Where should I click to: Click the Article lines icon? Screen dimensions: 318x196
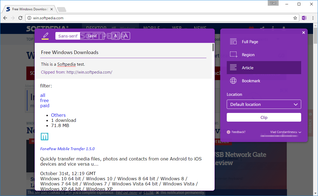click(x=233, y=68)
